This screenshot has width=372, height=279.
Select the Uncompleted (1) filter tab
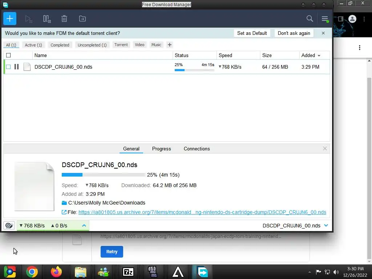click(92, 45)
